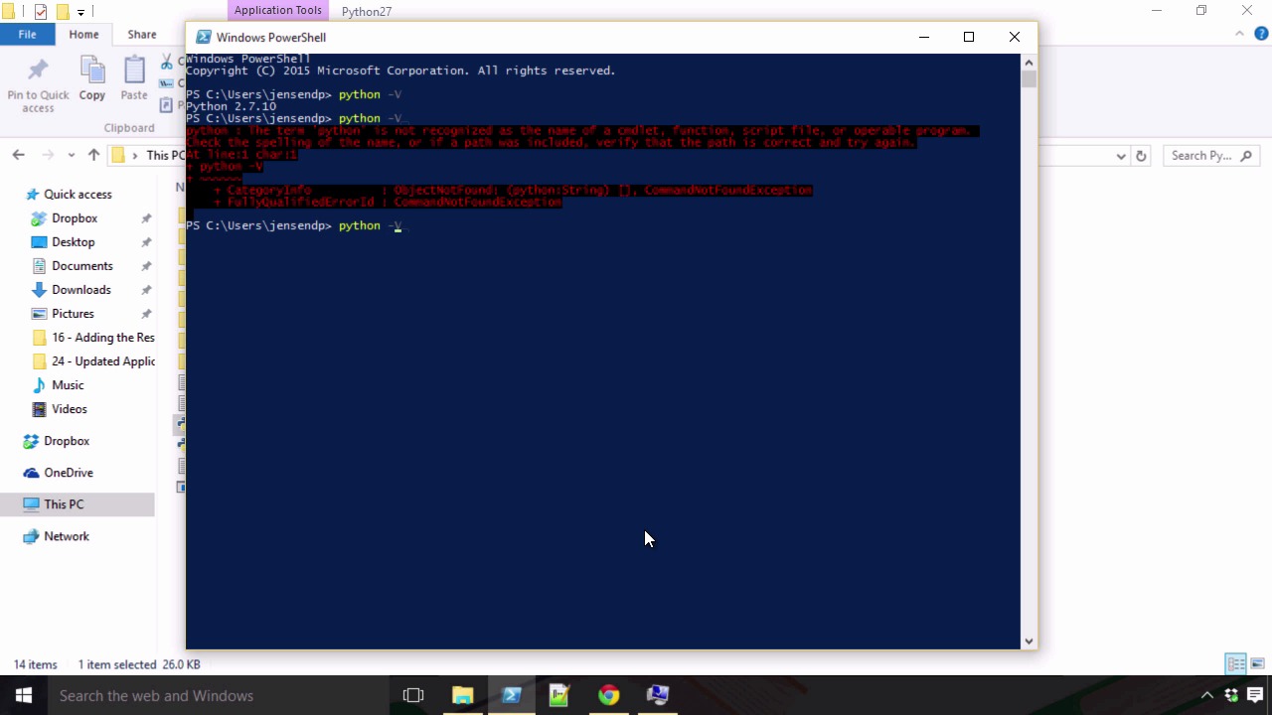Select the Application Tools contextual tab

point(278,11)
